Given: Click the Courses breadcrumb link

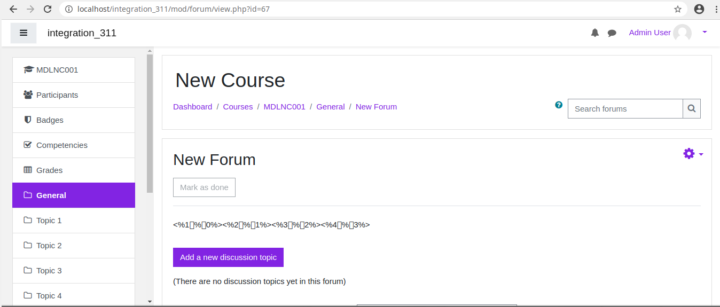Looking at the screenshot, I should pyautogui.click(x=238, y=107).
